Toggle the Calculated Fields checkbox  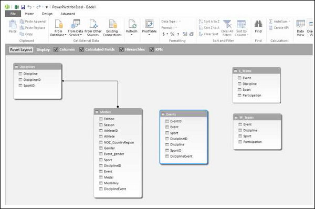pyautogui.click(x=81, y=49)
